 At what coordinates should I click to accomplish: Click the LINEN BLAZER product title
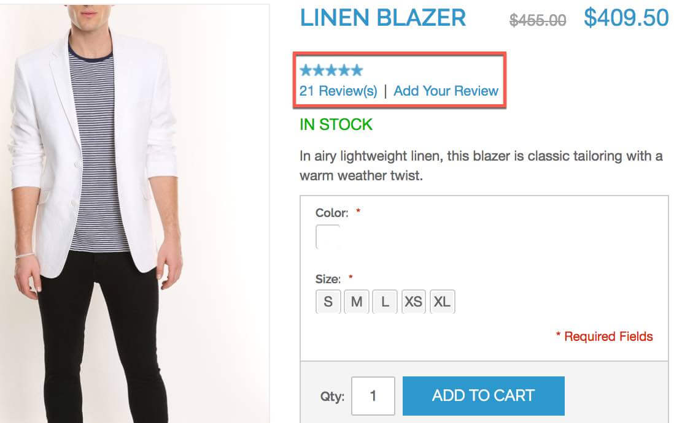[383, 18]
